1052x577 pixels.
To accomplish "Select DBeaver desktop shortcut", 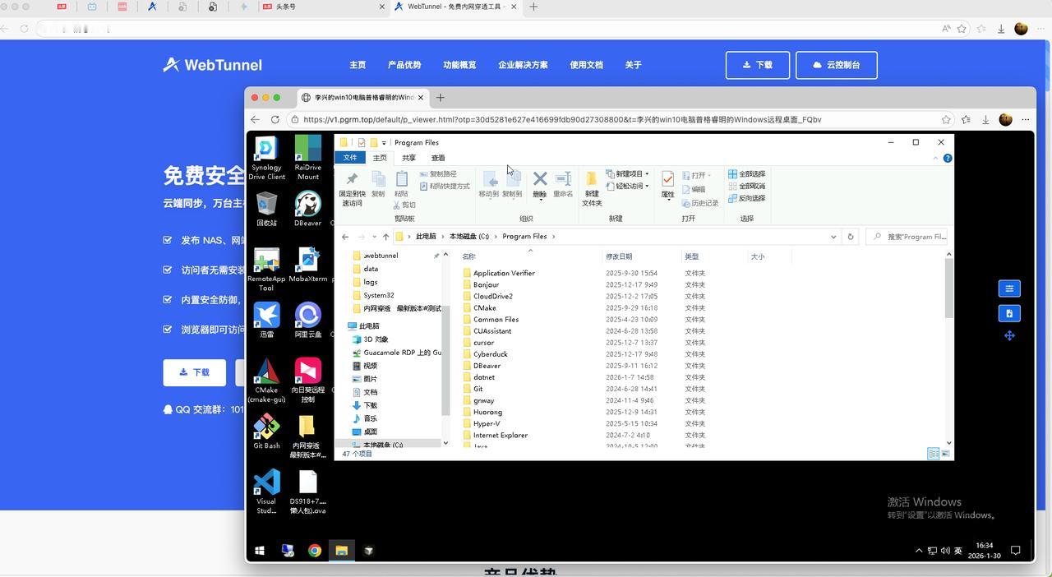I will click(308, 209).
